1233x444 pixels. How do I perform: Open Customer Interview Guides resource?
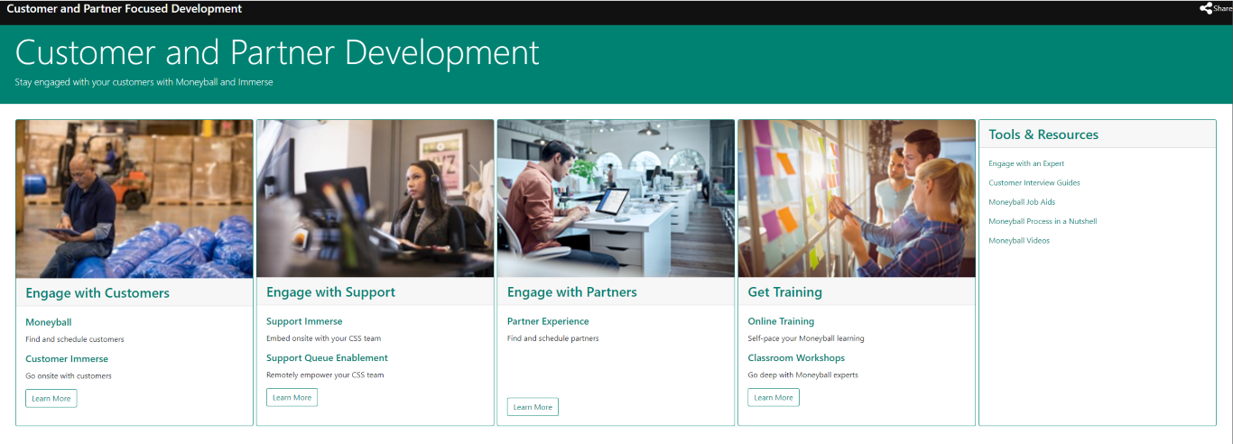pos(1034,183)
